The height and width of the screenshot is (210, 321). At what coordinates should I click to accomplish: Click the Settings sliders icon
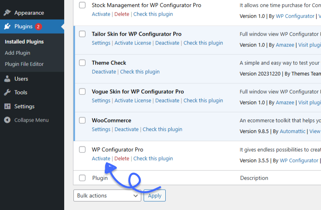click(7, 106)
